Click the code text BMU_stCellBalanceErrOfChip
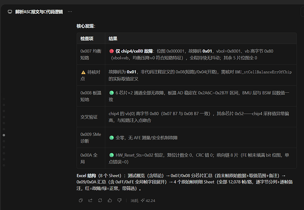This screenshot has width=304, height=210. 263,72
